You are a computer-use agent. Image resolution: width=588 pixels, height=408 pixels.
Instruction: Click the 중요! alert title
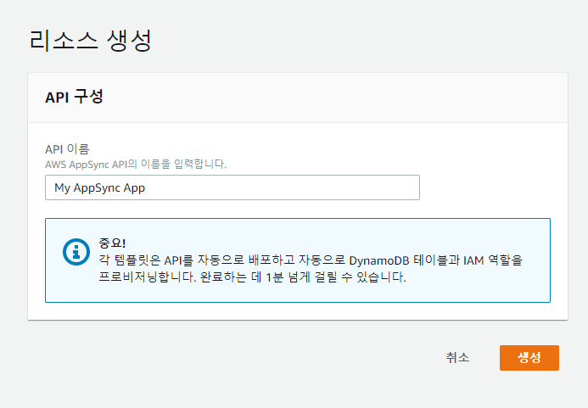112,243
